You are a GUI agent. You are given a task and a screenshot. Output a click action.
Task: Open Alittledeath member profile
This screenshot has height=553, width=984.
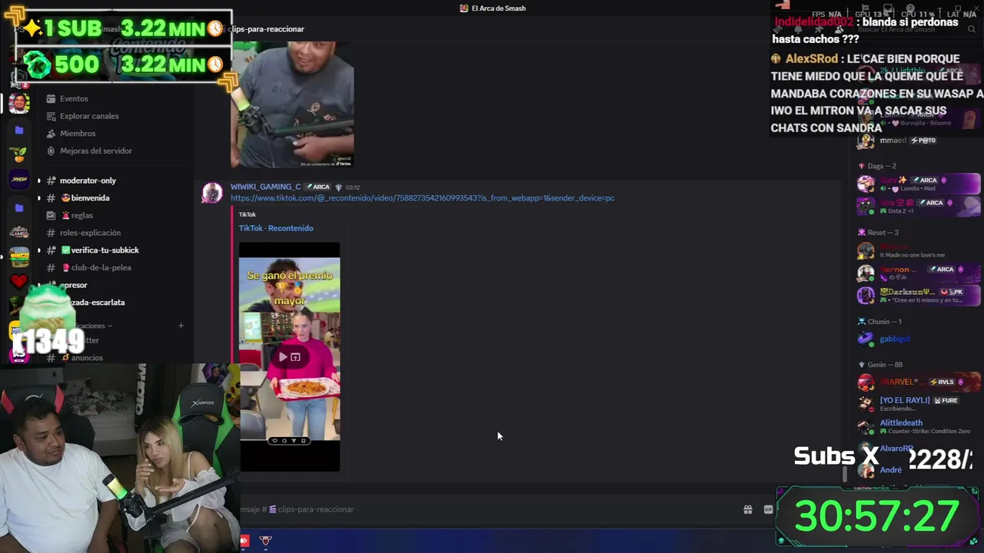click(x=919, y=426)
